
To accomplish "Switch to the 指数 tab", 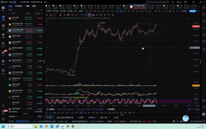I will (x=28, y=6).
